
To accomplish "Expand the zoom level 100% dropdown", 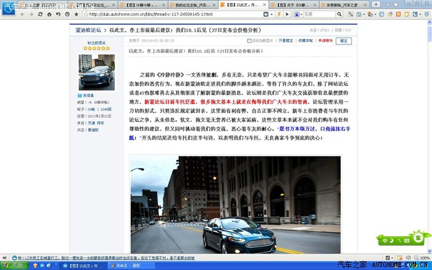I will [423, 257].
